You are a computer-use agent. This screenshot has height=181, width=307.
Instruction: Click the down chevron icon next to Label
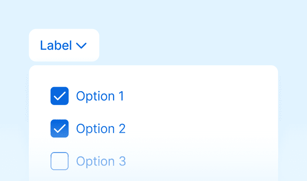coord(81,46)
